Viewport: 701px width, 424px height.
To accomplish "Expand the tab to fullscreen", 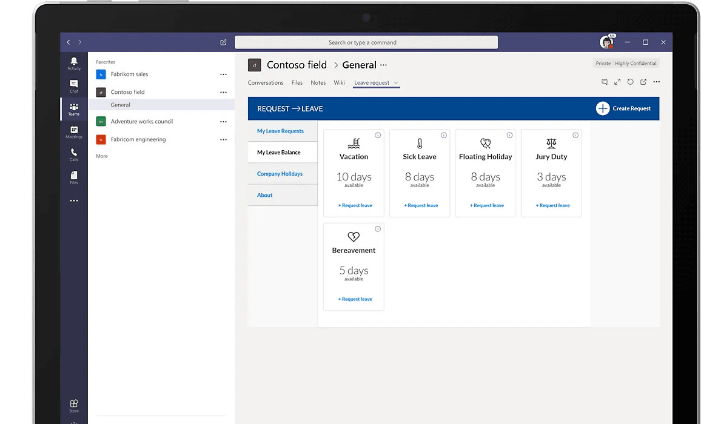I will click(617, 82).
